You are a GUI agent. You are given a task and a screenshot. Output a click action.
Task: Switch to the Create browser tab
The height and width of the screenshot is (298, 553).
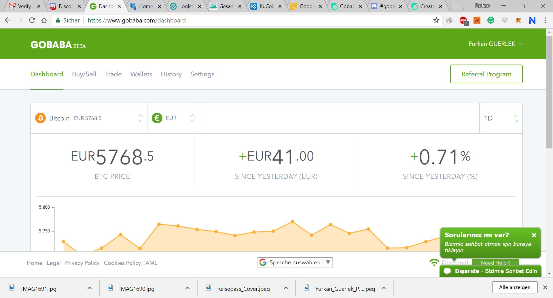pos(427,6)
